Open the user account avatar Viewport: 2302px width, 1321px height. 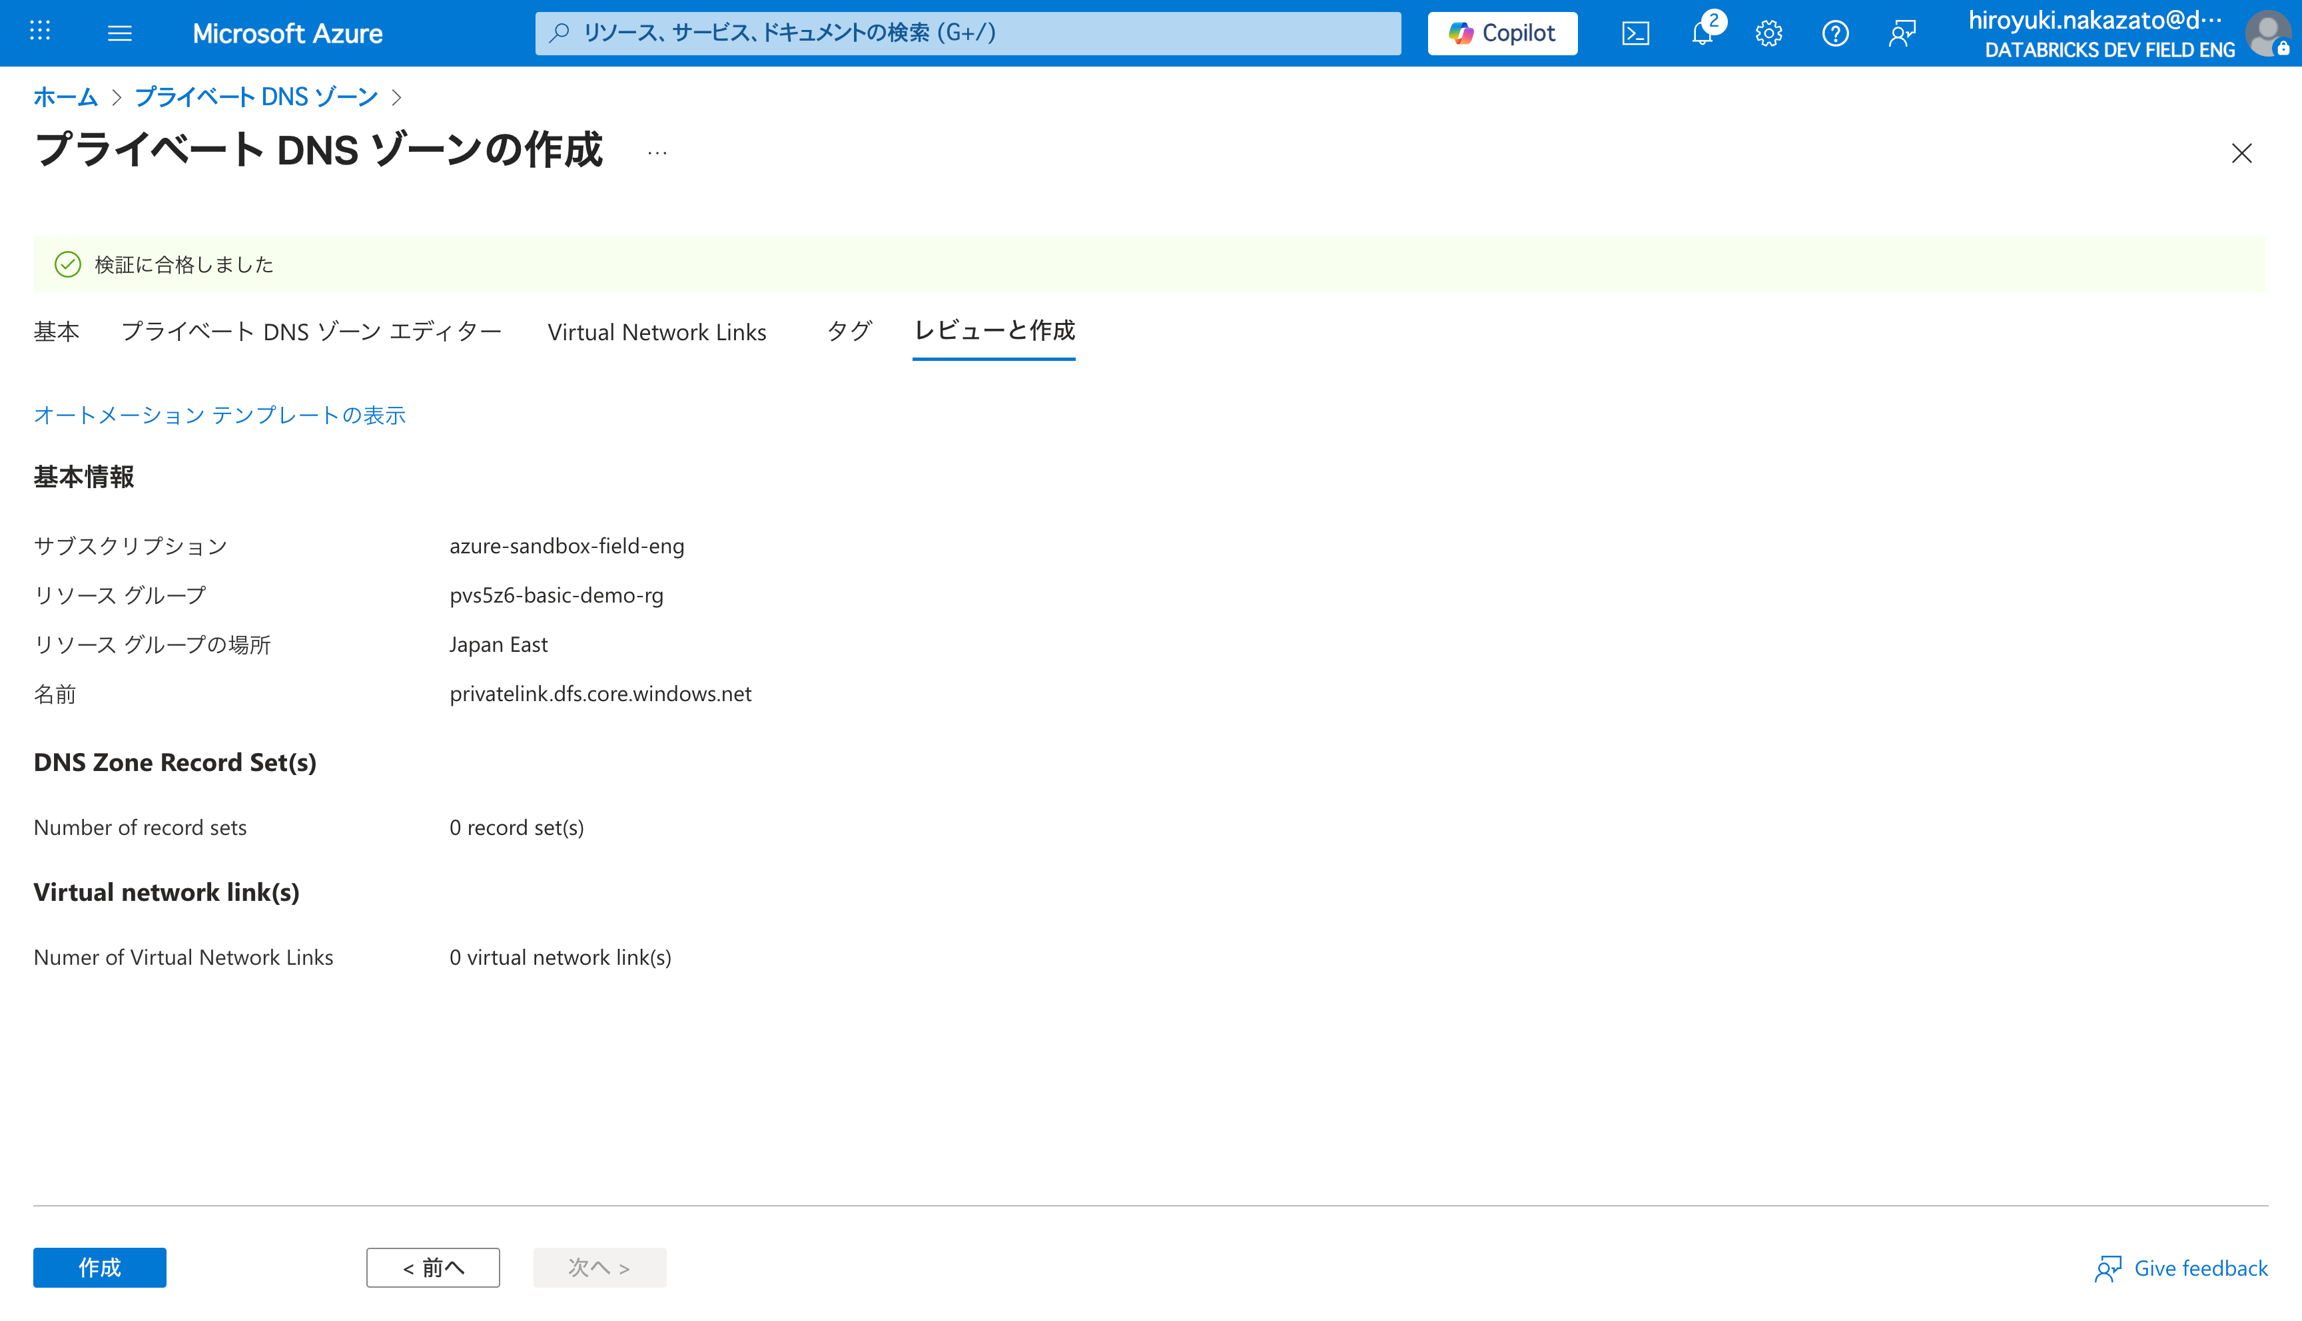[x=2269, y=33]
